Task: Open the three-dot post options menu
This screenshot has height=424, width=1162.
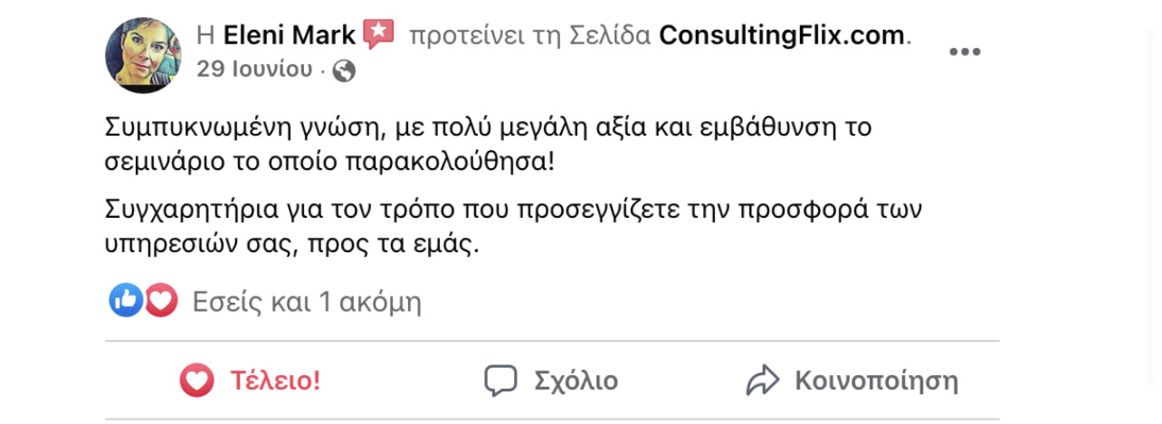Action: tap(964, 52)
